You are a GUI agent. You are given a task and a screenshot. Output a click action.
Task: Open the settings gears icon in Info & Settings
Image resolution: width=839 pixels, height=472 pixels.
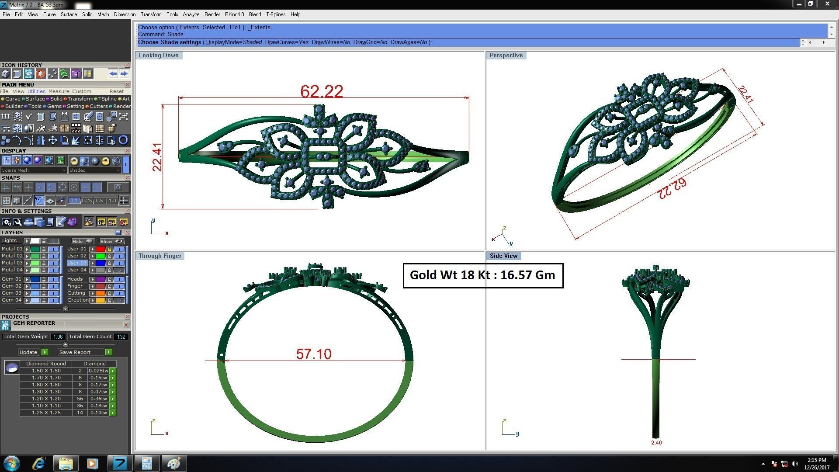[x=7, y=222]
